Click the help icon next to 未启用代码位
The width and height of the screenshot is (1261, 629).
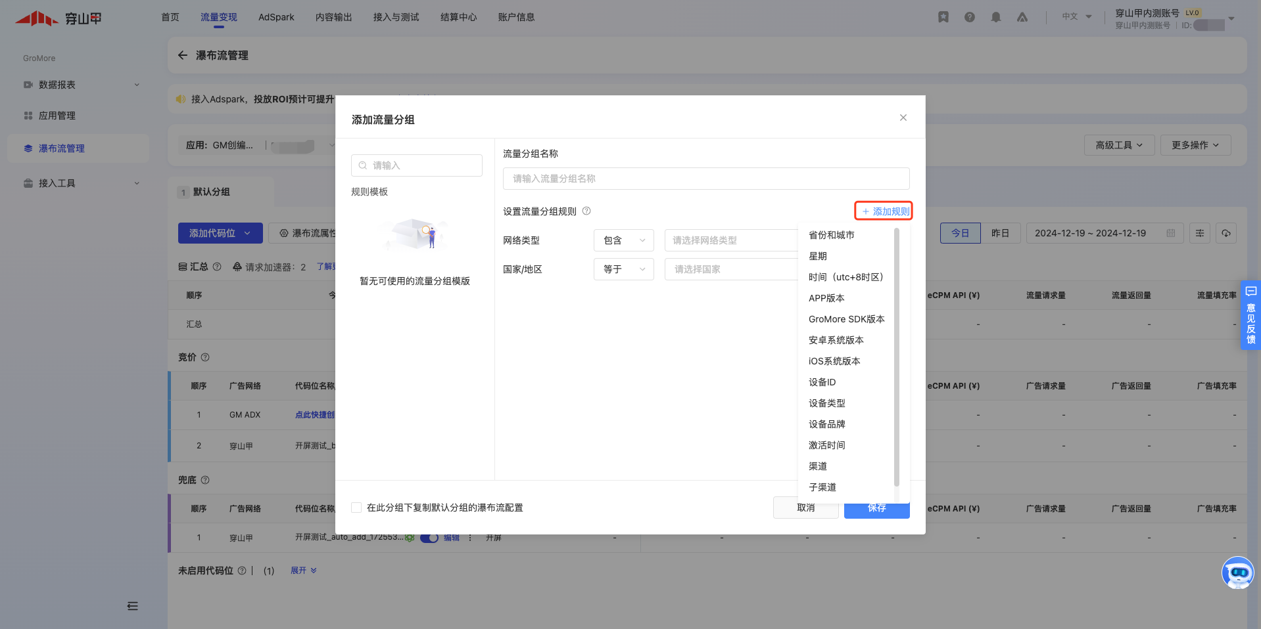pyautogui.click(x=242, y=571)
